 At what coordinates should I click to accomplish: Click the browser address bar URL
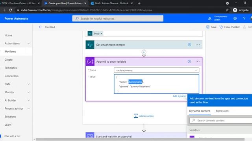tap(87, 10)
